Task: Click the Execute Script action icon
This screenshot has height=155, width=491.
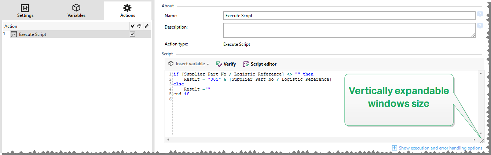Action: point(14,34)
